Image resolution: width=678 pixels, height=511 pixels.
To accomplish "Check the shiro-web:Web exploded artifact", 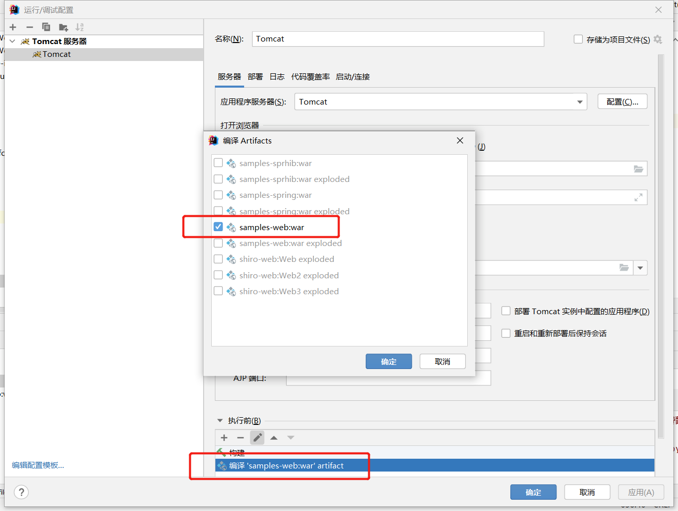I will point(218,259).
